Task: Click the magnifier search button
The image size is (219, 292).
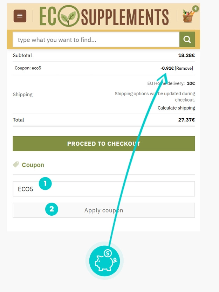Action: (187, 39)
